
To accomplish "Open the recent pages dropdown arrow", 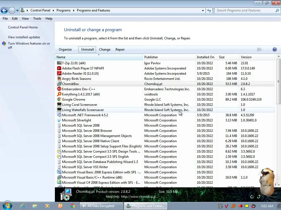I will [17, 11].
